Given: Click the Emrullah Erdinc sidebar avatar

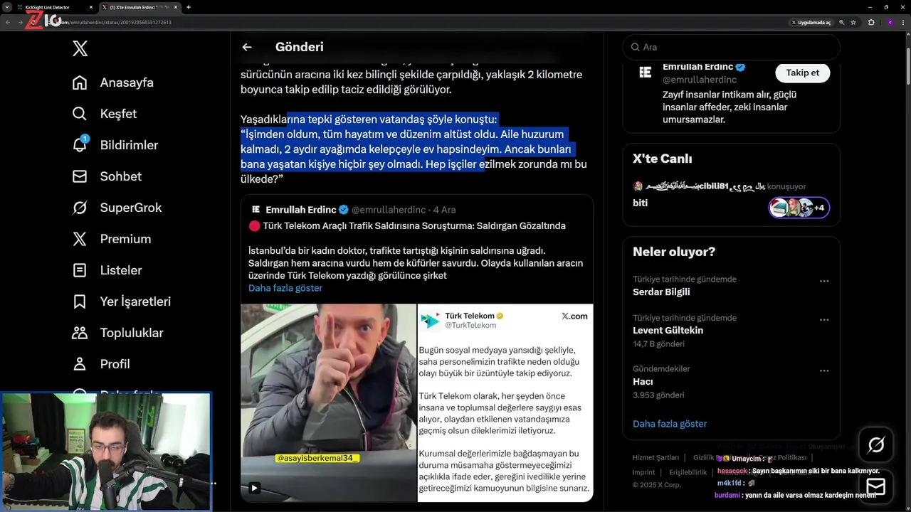Looking at the screenshot, I should coord(645,73).
